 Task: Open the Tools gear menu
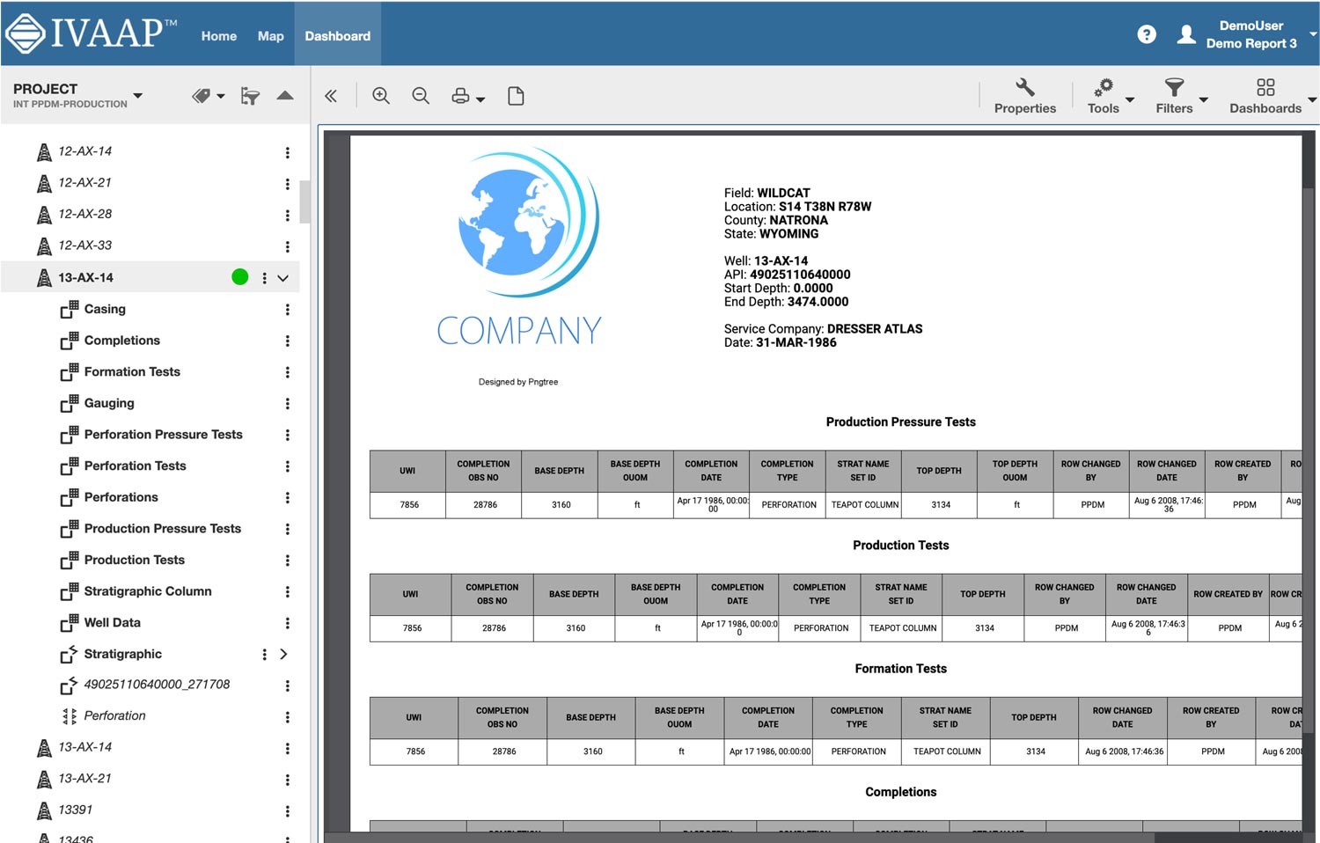(1104, 97)
